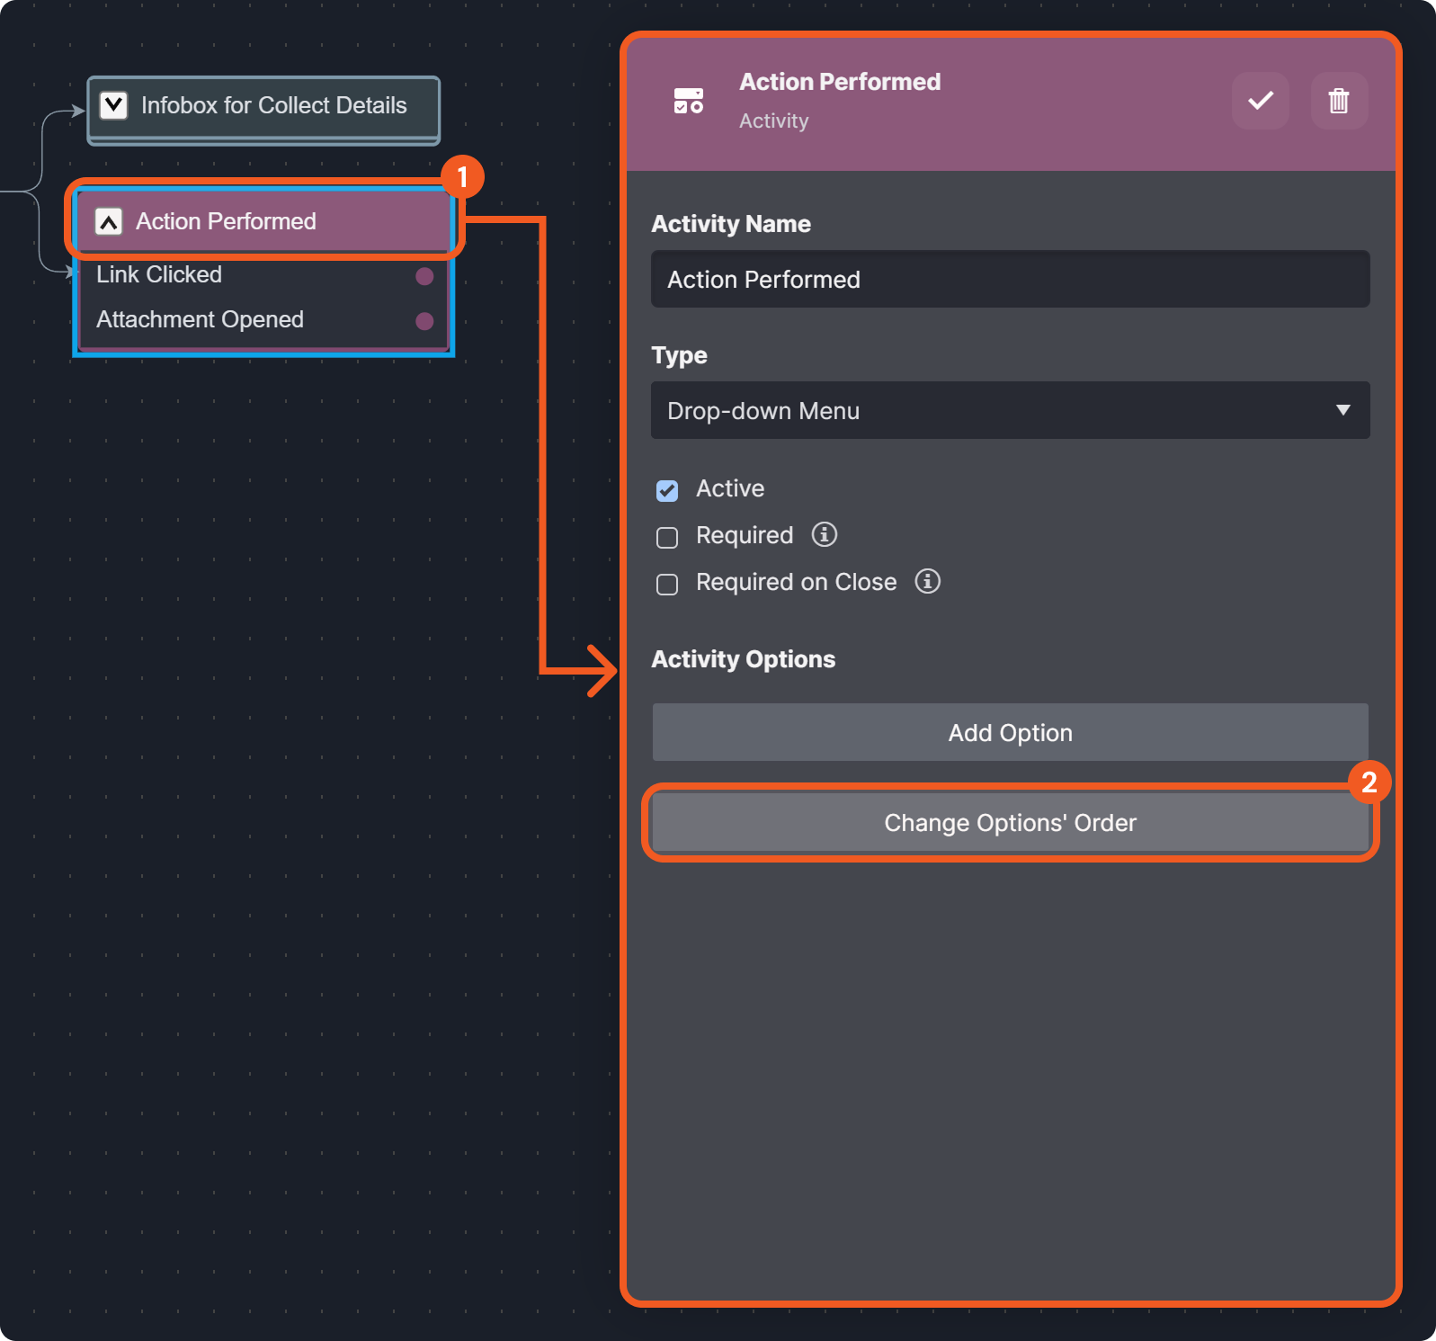Click the Attachment Opened connector dot
The height and width of the screenshot is (1341, 1436).
point(424,321)
